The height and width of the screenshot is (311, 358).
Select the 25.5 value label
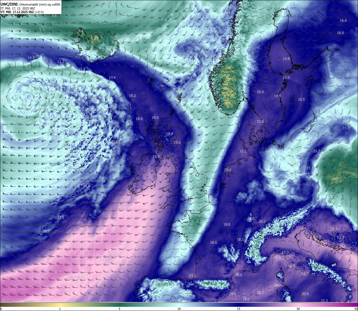click(277, 258)
